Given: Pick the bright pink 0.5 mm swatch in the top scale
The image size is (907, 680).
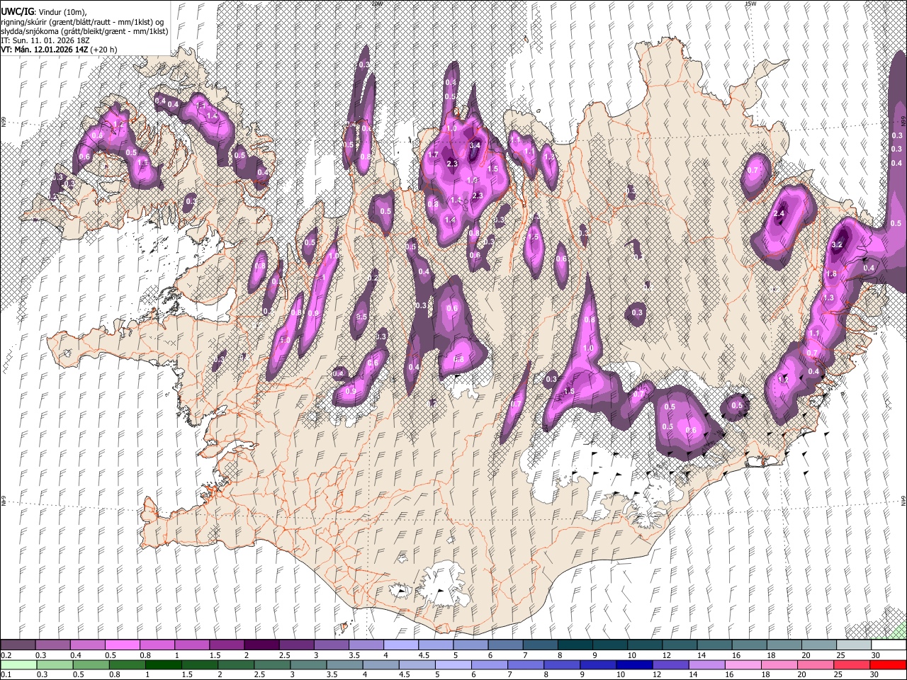Looking at the screenshot, I should tap(122, 645).
